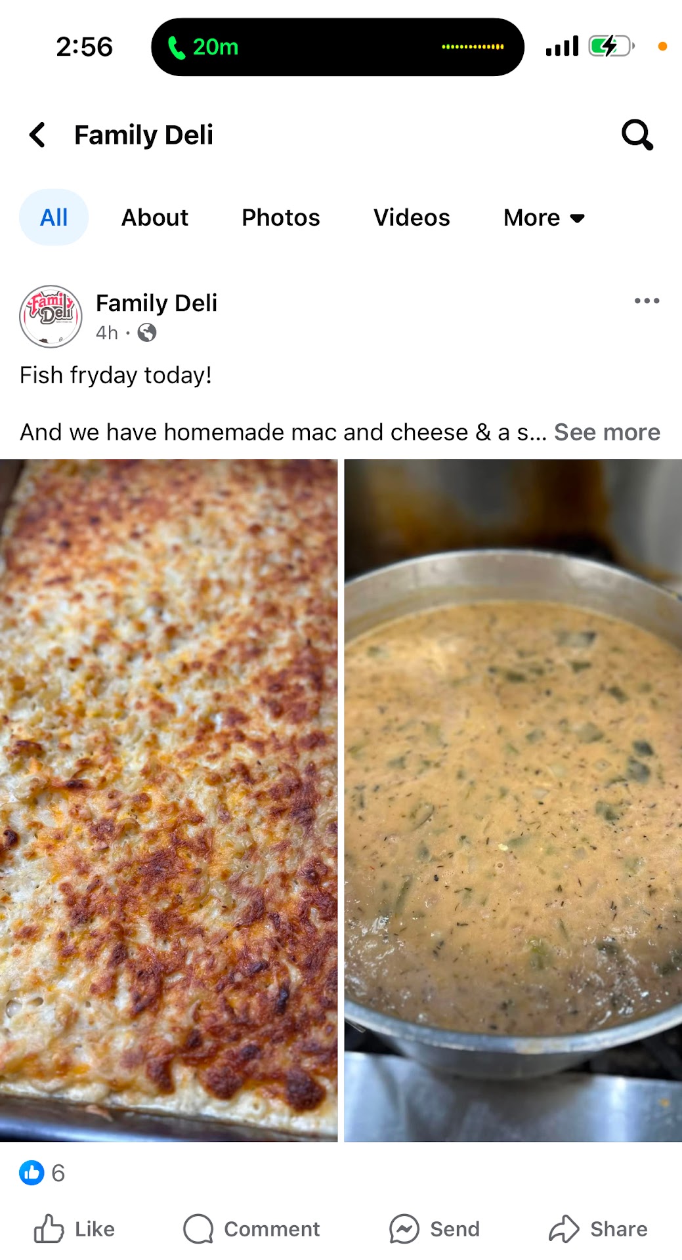Share the Family Deli post
The width and height of the screenshot is (682, 1260).
click(x=598, y=1229)
